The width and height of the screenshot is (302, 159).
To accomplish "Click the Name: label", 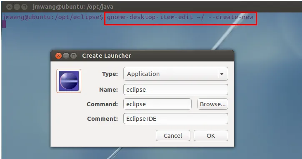I will coord(108,90).
